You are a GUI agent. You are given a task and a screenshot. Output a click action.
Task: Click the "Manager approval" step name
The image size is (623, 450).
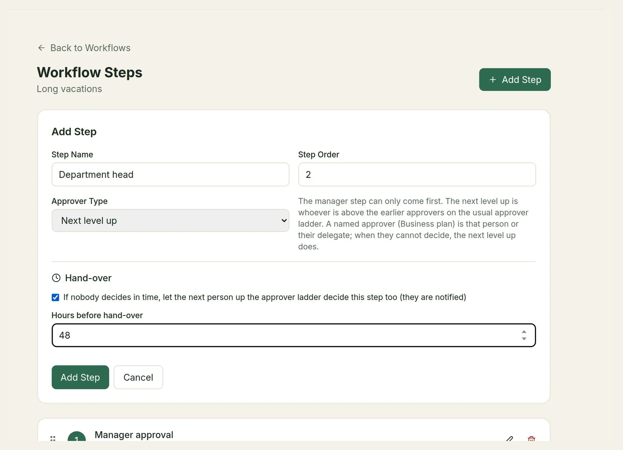click(134, 435)
